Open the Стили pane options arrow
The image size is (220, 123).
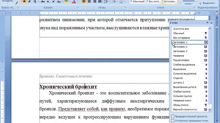(207, 23)
